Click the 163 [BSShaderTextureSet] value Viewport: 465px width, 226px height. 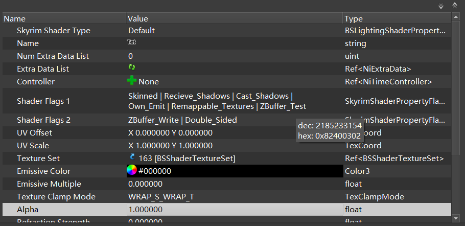point(187,159)
